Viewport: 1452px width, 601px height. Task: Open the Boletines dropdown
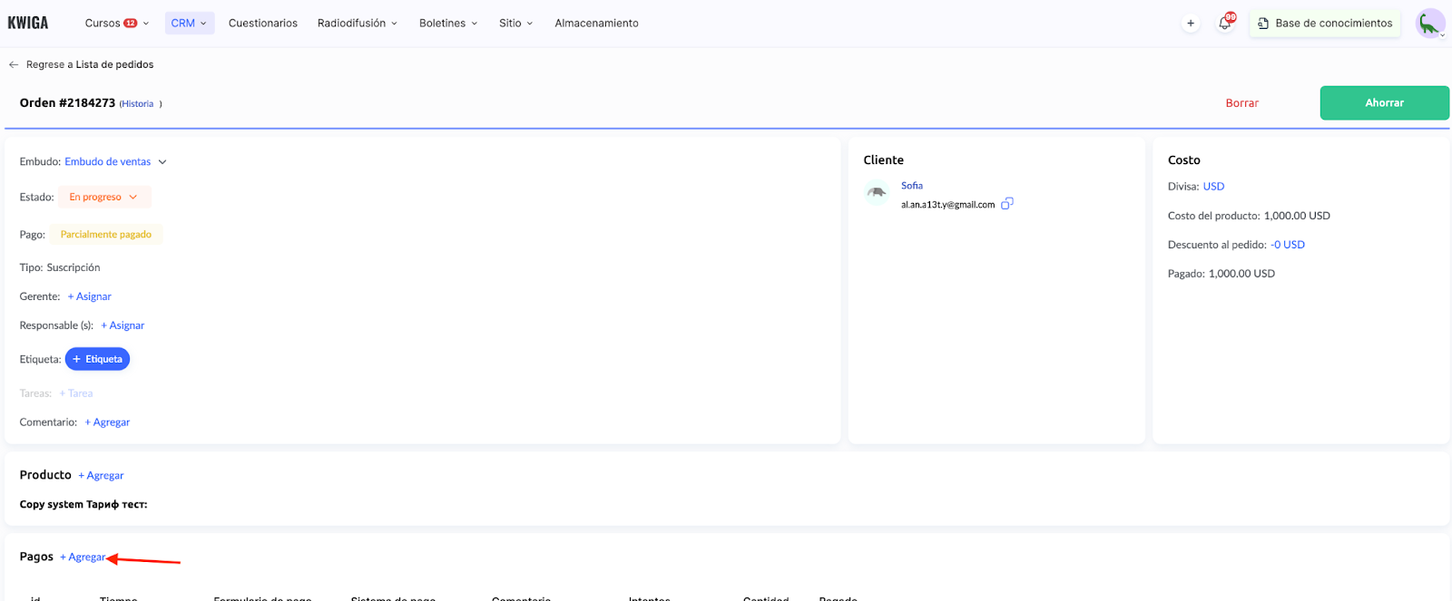coord(448,23)
